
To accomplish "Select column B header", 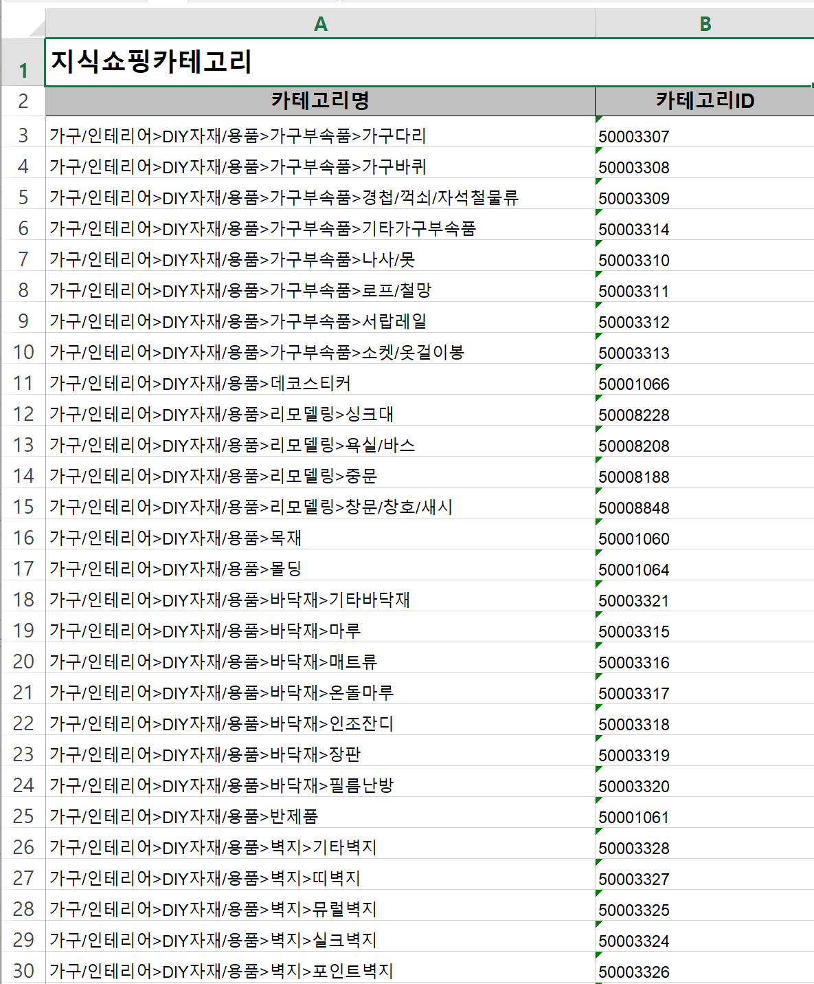I will click(x=705, y=23).
